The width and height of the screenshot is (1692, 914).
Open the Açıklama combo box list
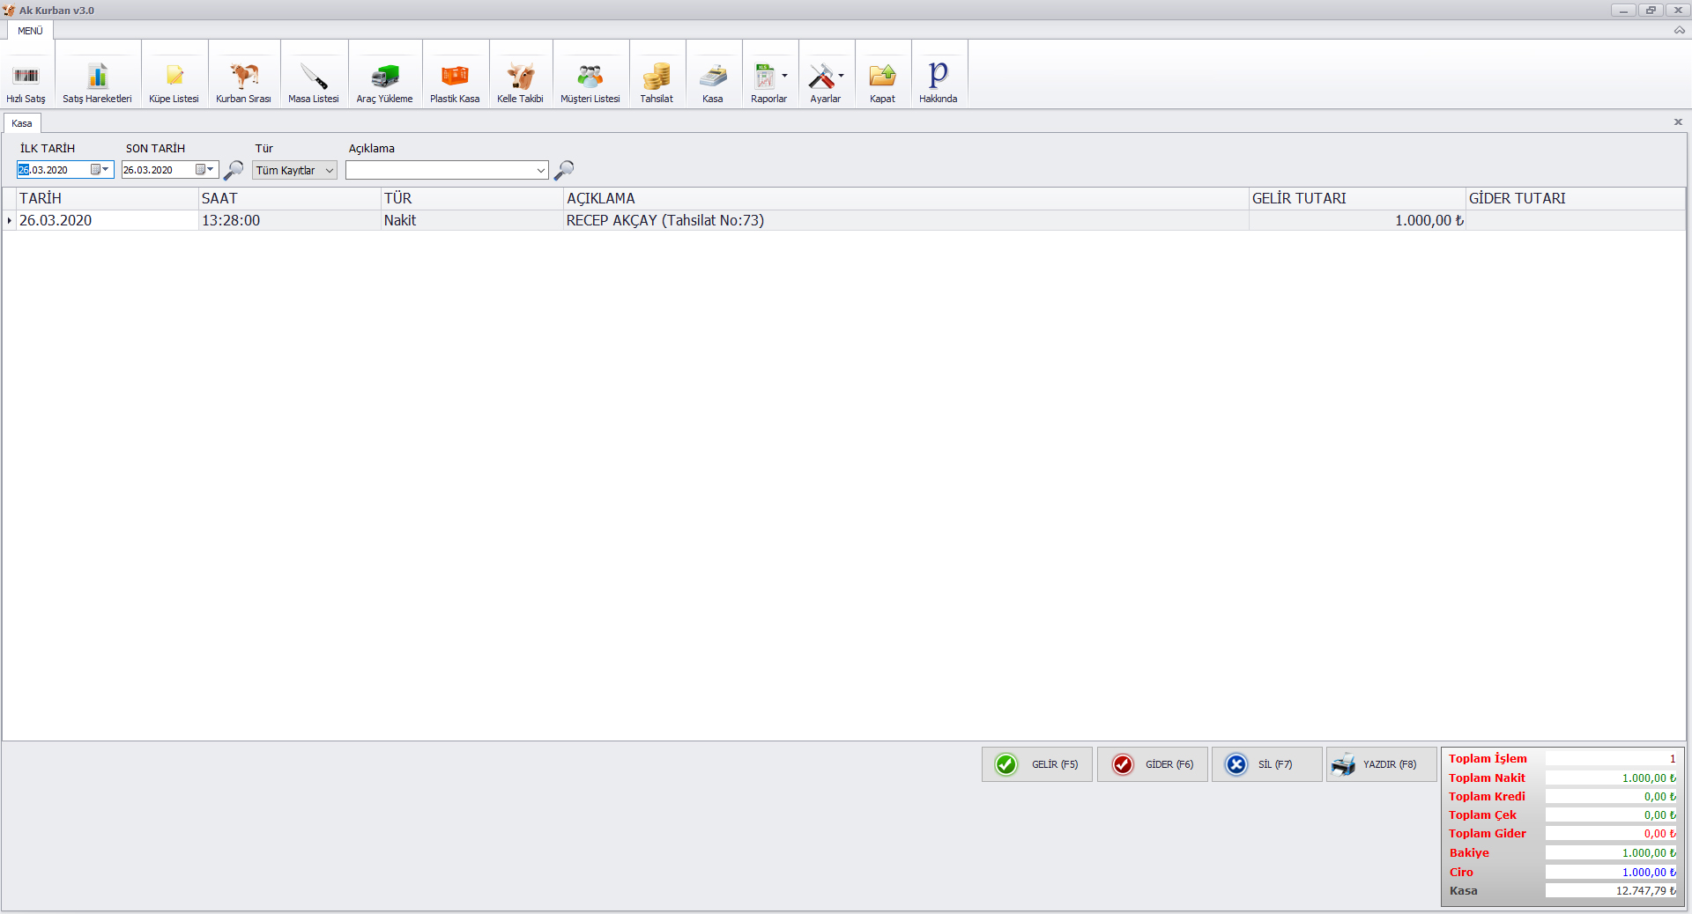click(x=540, y=171)
